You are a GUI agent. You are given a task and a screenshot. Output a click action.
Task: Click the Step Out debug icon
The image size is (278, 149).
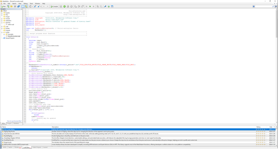[83, 6]
